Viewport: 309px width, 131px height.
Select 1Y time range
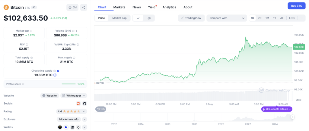click(x=275, y=18)
